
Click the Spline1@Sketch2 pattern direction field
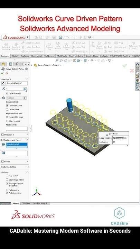pos(17,83)
